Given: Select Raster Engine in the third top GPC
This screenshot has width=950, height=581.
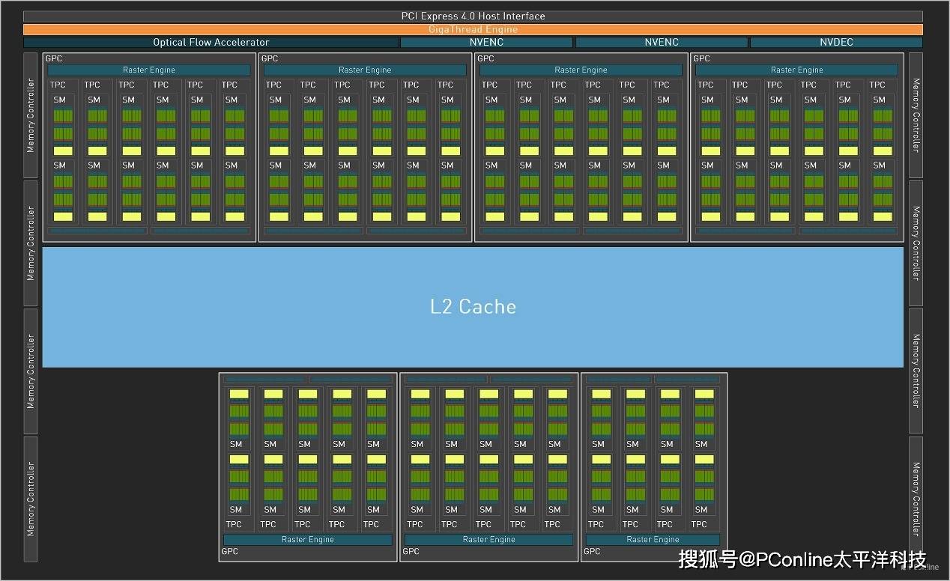Looking at the screenshot, I should click(x=581, y=70).
